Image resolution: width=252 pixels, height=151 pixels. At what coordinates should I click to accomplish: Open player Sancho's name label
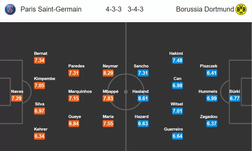(141, 66)
